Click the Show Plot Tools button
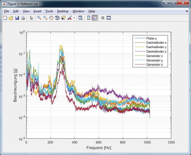 [x=109, y=18]
